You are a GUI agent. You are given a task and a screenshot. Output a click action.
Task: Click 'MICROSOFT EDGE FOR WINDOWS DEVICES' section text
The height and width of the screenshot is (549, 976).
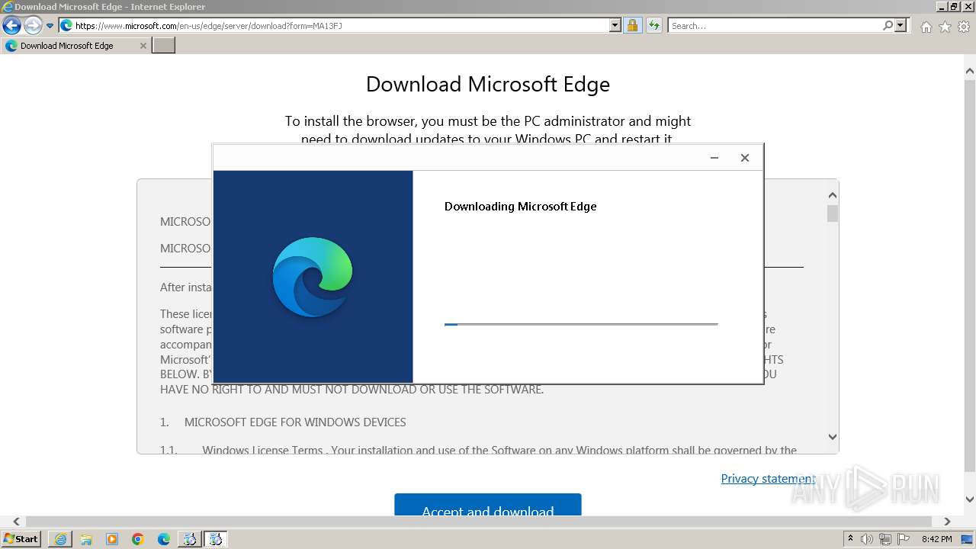(295, 422)
